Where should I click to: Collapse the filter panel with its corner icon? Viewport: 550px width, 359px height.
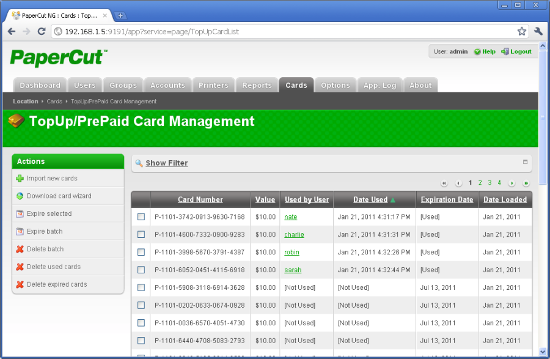[x=525, y=162]
